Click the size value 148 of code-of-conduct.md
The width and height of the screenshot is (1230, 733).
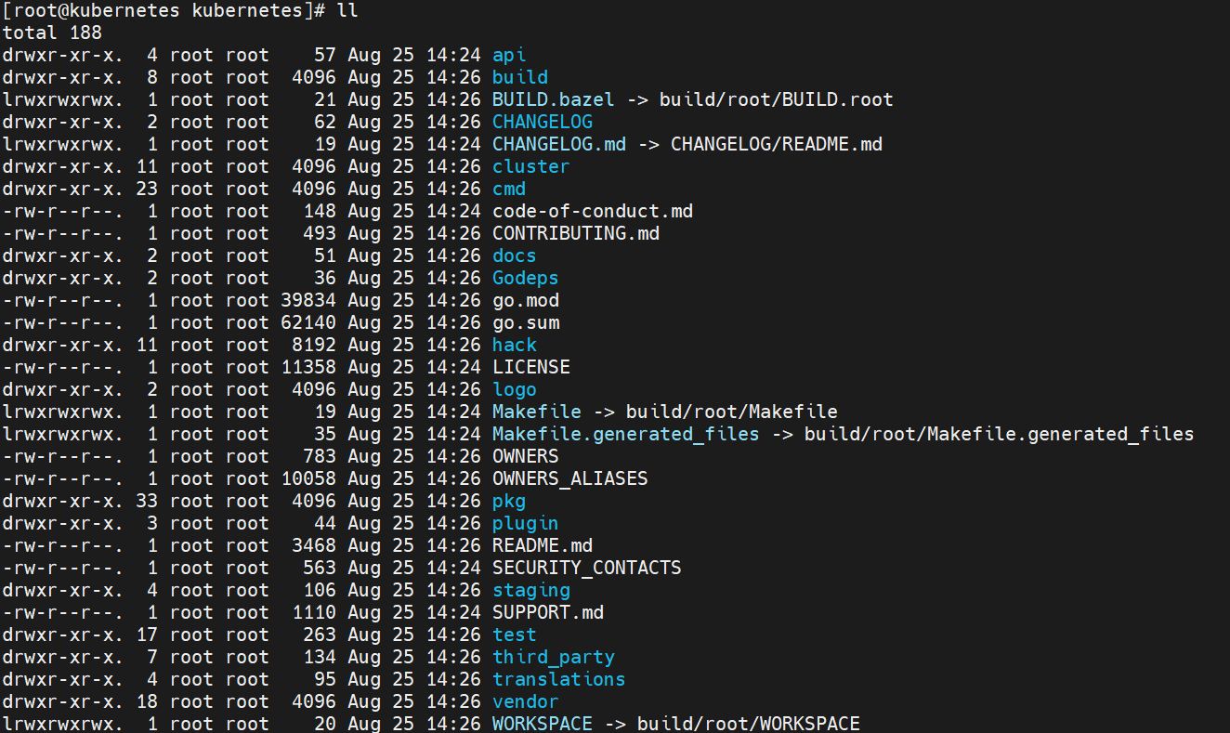coord(320,211)
